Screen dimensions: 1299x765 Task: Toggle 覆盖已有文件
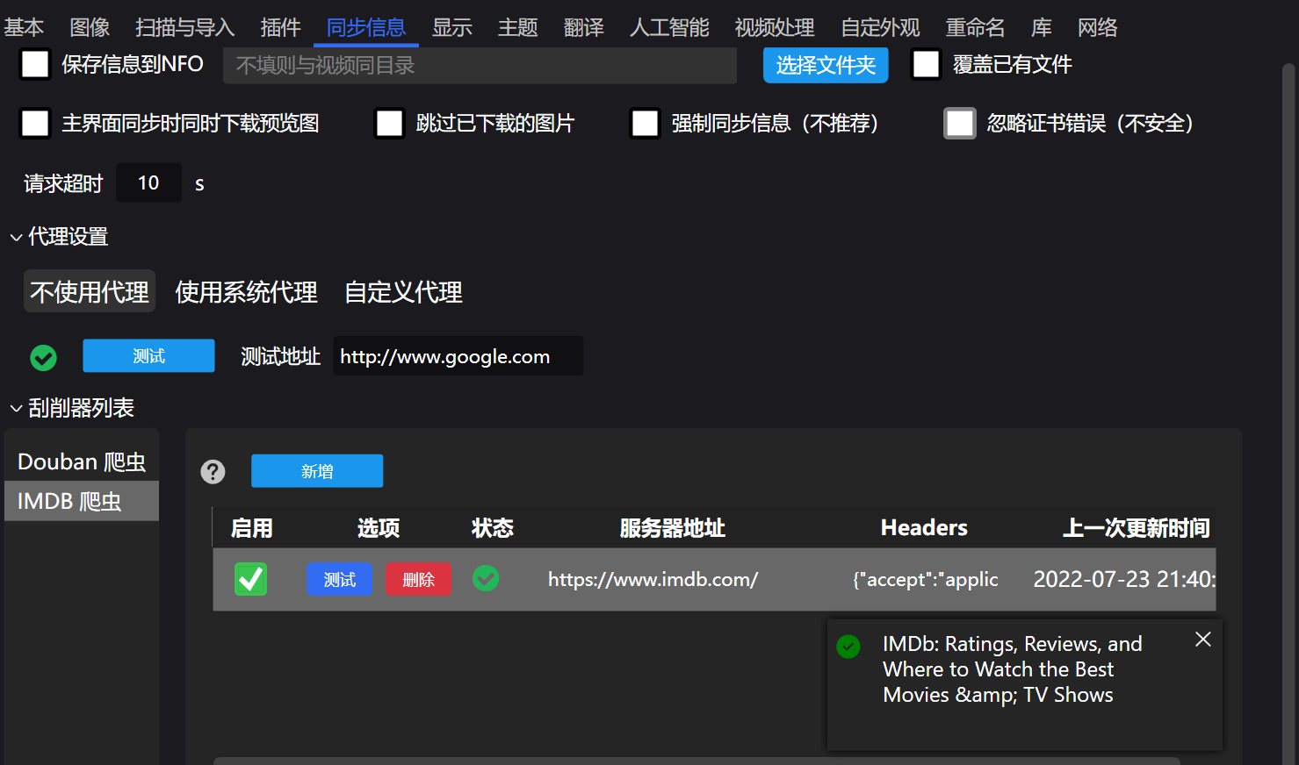(926, 63)
